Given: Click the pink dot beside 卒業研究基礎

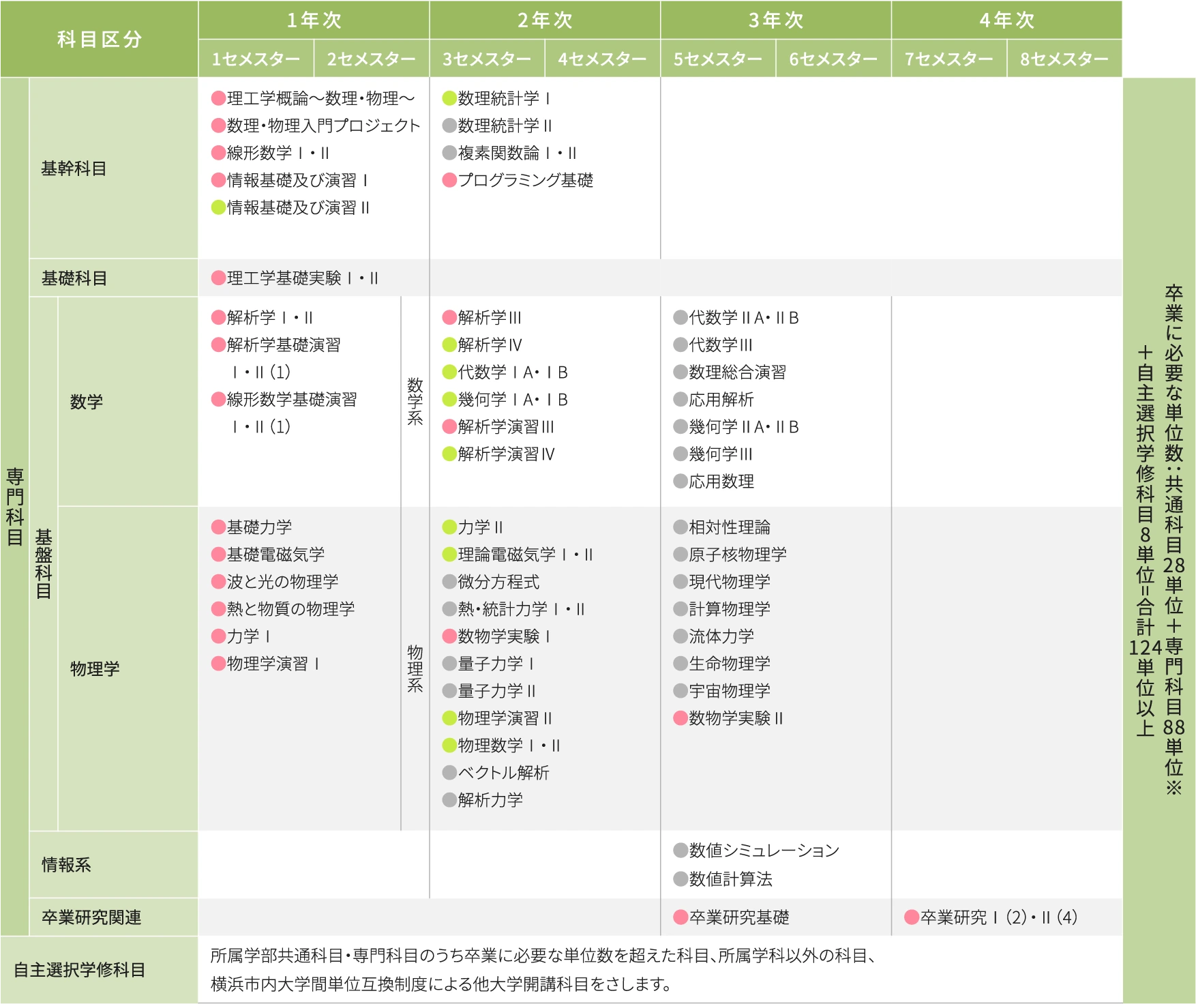Looking at the screenshot, I should pyautogui.click(x=681, y=917).
